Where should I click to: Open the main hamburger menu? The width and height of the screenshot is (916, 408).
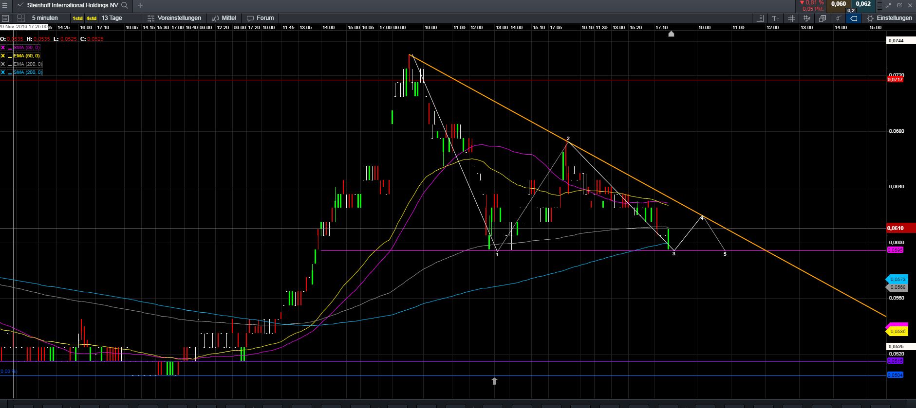click(5, 5)
